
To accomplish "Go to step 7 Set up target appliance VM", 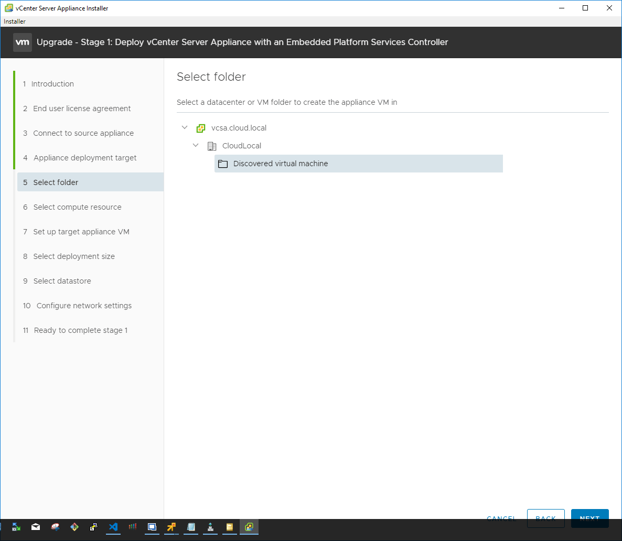I will 76,232.
